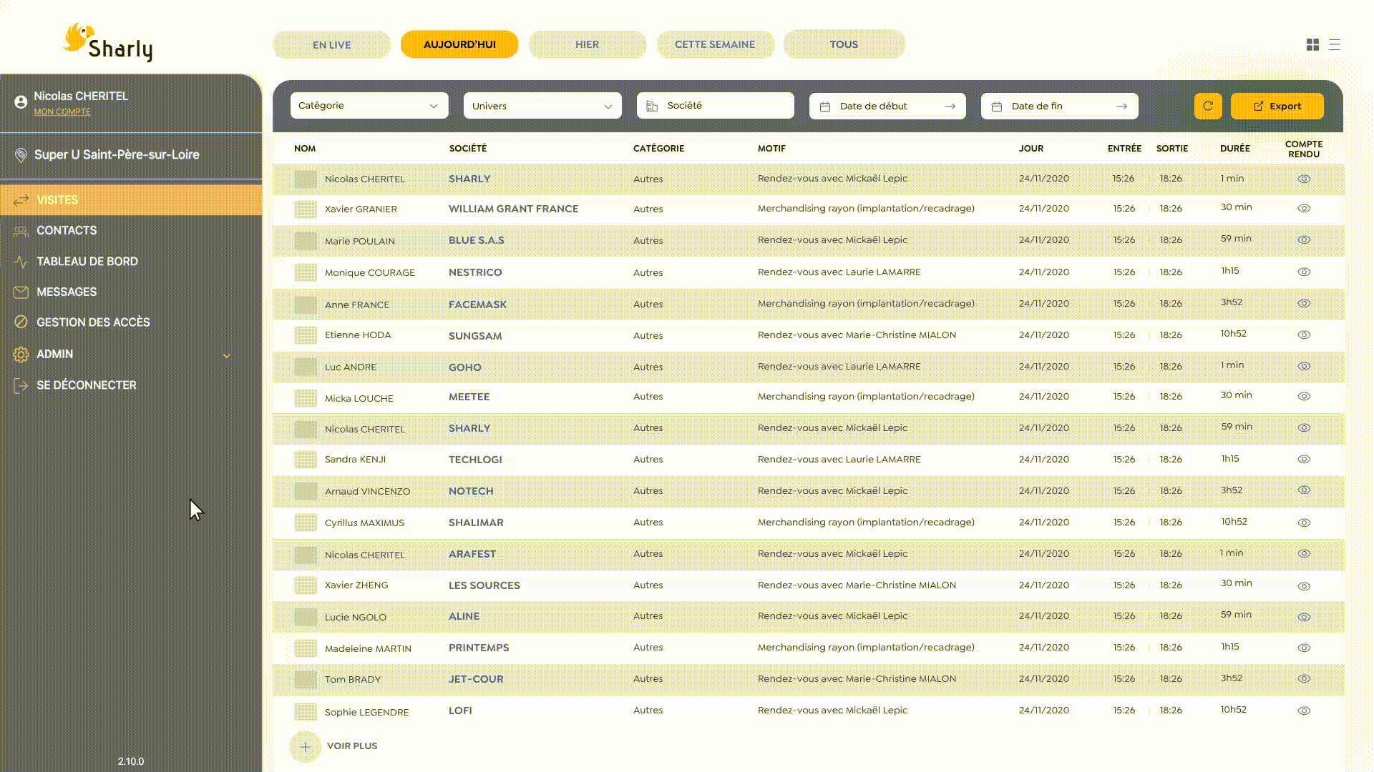Click the Se déconnecter logout icon

(x=21, y=385)
